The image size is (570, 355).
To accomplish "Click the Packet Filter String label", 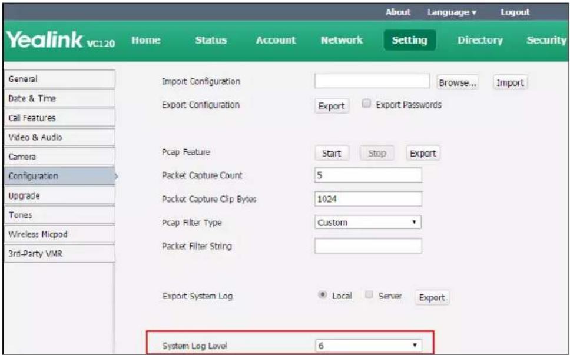I will (197, 246).
